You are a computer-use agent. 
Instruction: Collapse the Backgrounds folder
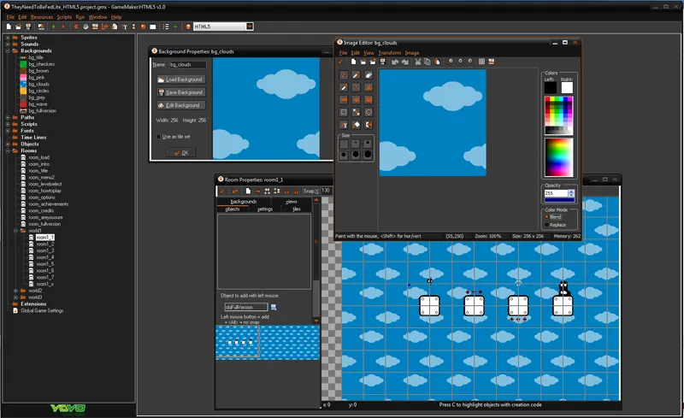click(x=8, y=51)
